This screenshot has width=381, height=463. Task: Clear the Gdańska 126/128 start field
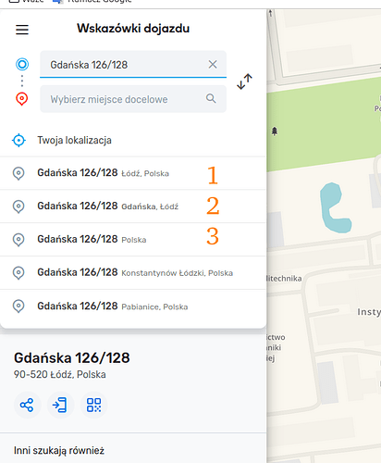213,64
